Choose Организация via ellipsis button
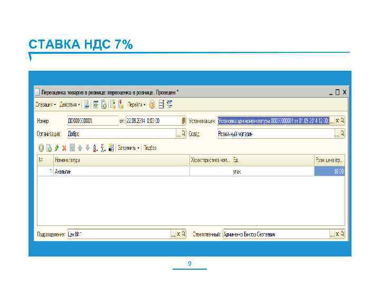The width and height of the screenshot is (380, 285). (x=178, y=134)
